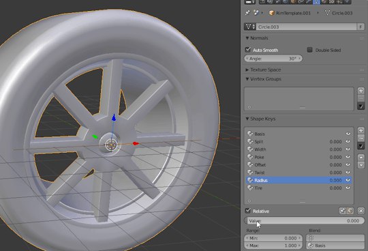Decrease Angle with left arrow
Viewport: 368px width, 251px height.
coord(247,59)
